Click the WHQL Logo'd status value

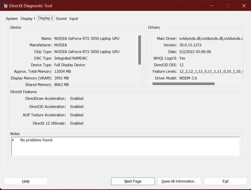tap(182, 58)
